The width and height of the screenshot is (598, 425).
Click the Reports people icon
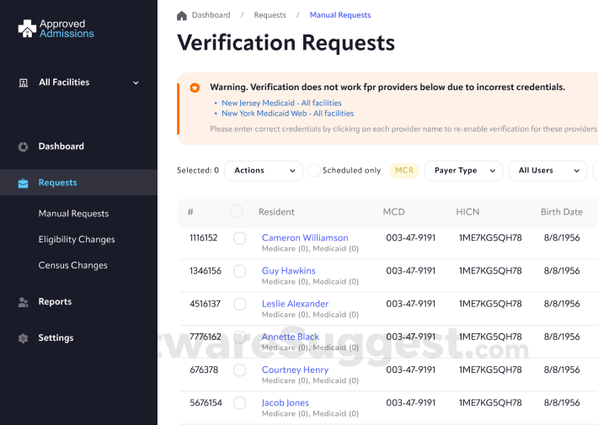23,302
